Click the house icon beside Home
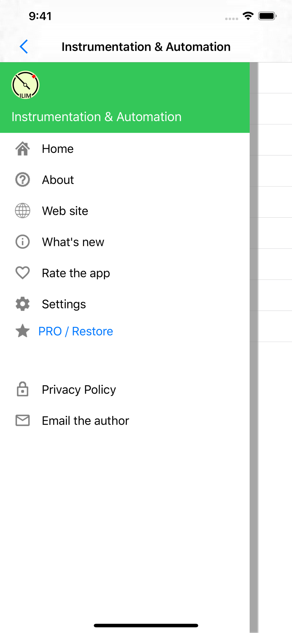Image resolution: width=292 pixels, height=633 pixels. (x=23, y=149)
